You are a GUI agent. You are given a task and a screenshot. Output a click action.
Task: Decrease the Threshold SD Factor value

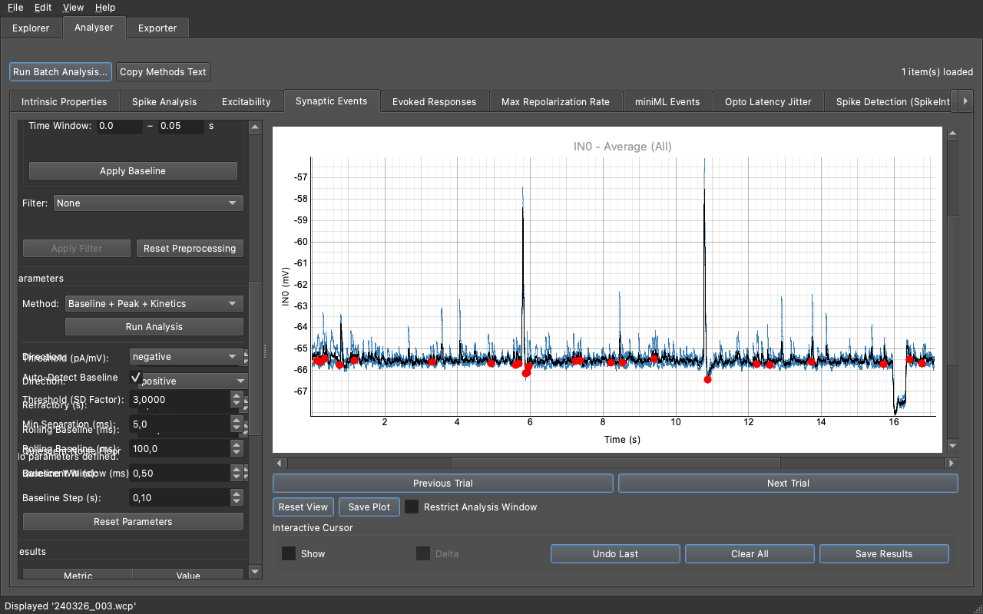(237, 404)
